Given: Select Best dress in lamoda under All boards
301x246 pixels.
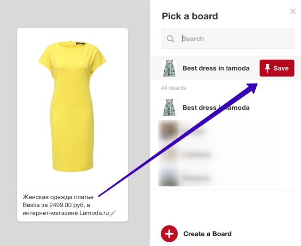Looking at the screenshot, I should tap(216, 108).
